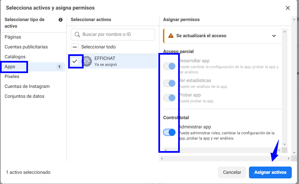This screenshot has width=299, height=184.
Task: Close the dialog with the X icon
Action: coord(288,8)
